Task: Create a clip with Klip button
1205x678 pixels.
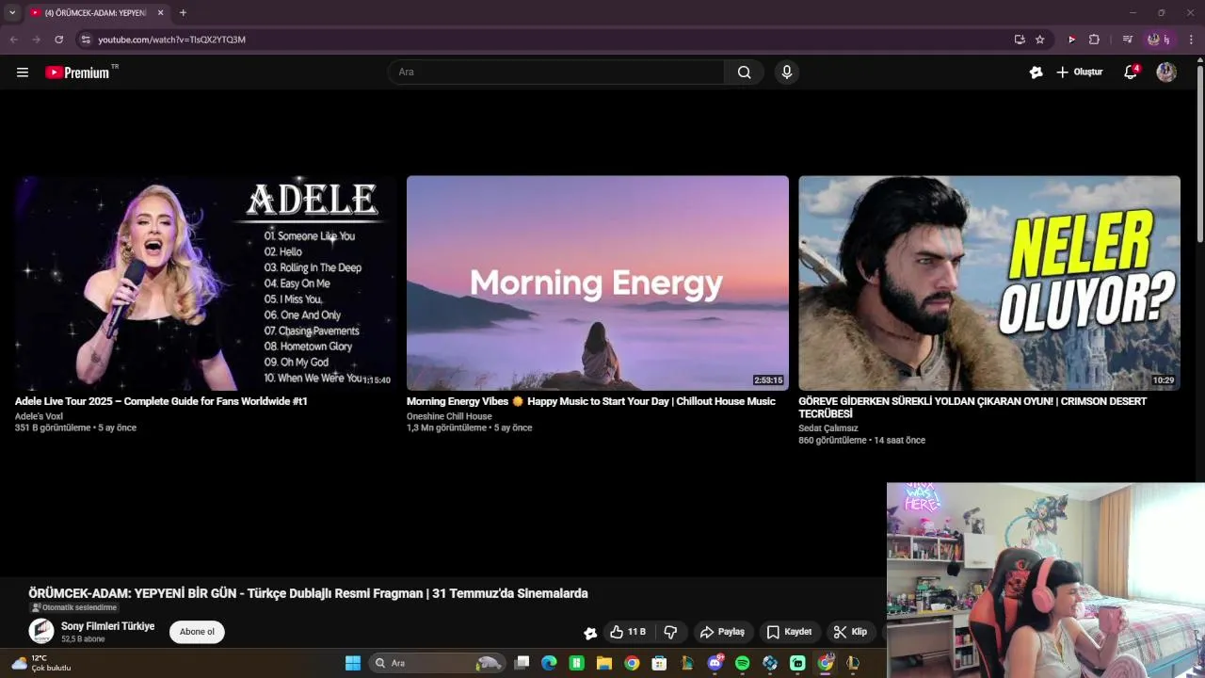Action: point(850,632)
